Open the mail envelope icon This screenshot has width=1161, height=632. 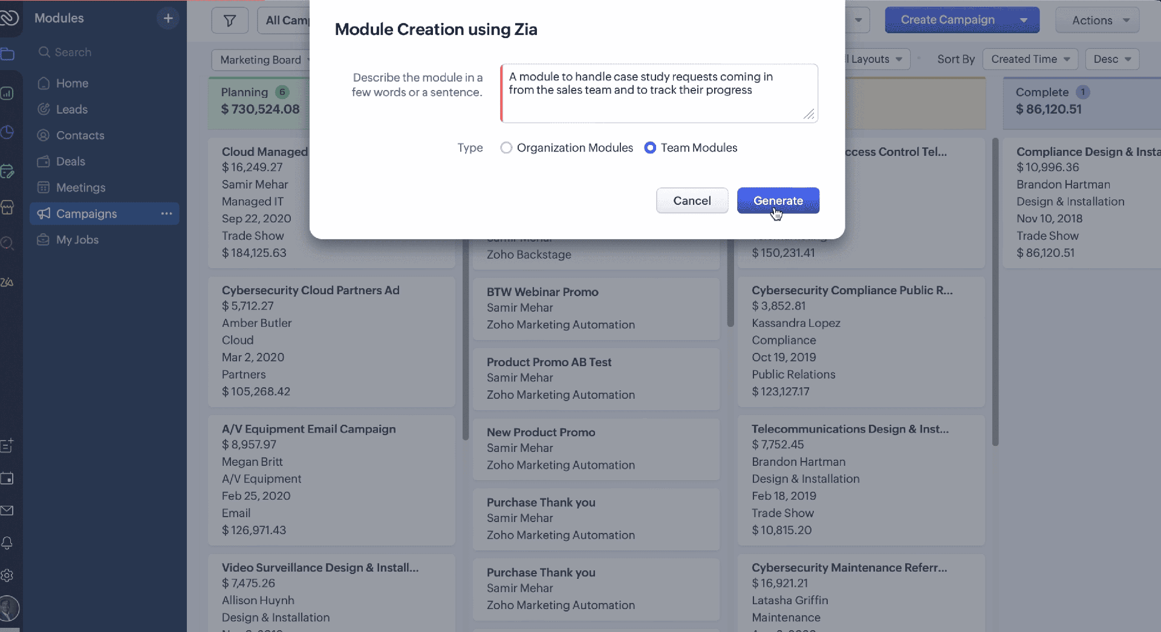coord(7,511)
